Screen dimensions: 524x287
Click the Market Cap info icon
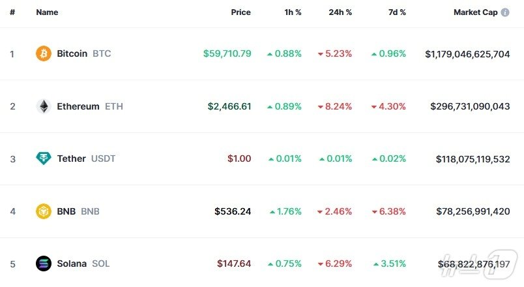(505, 12)
